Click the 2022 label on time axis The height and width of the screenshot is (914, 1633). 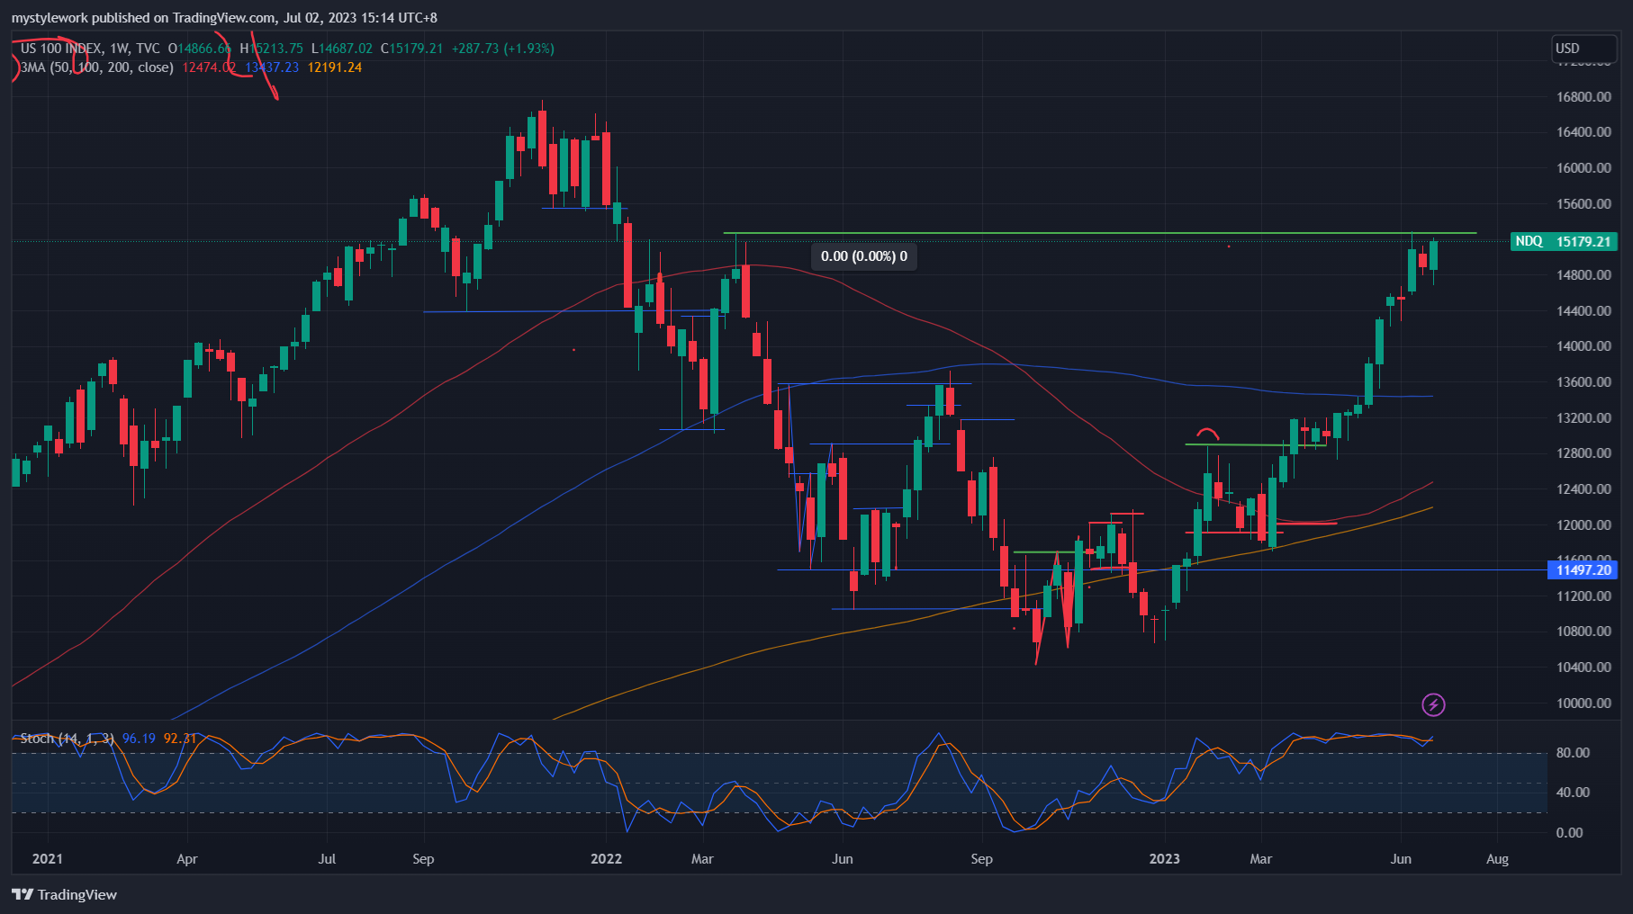[x=606, y=859]
